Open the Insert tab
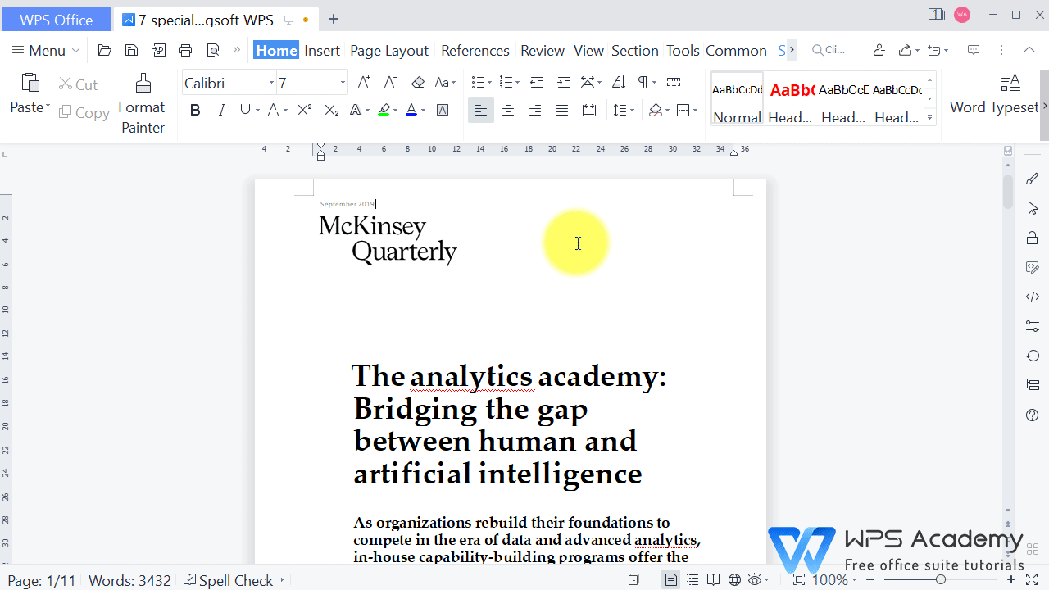Viewport: 1049px width, 590px height. [x=322, y=51]
